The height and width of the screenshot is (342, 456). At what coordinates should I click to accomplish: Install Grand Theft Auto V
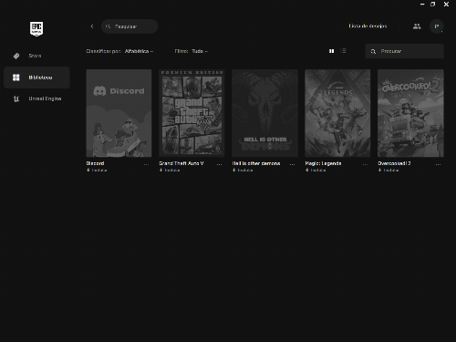tap(170, 171)
